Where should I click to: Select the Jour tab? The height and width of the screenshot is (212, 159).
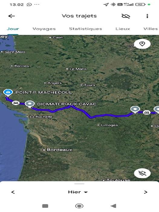(x=13, y=29)
